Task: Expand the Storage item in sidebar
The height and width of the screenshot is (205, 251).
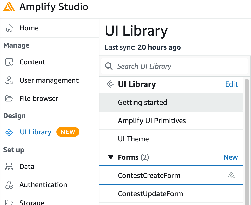Action: pyautogui.click(x=32, y=202)
